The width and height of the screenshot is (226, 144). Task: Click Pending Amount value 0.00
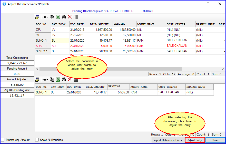tap(17, 74)
